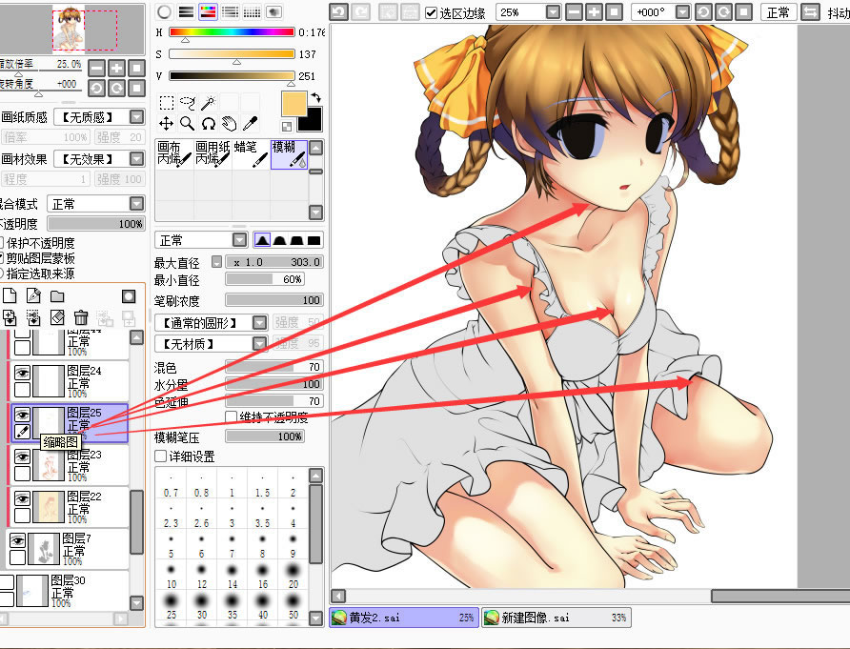The image size is (850, 649).
Task: Select the rectangular selection tool
Action: (167, 103)
